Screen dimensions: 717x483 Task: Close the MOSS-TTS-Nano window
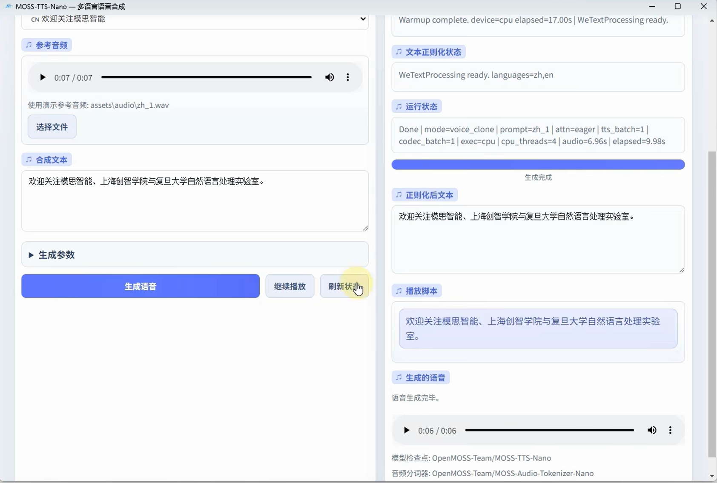tap(704, 6)
